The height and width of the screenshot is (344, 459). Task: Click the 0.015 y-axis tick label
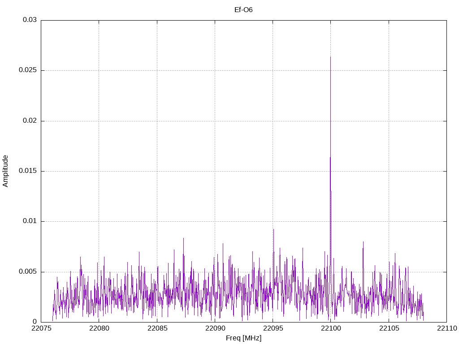click(x=28, y=171)
